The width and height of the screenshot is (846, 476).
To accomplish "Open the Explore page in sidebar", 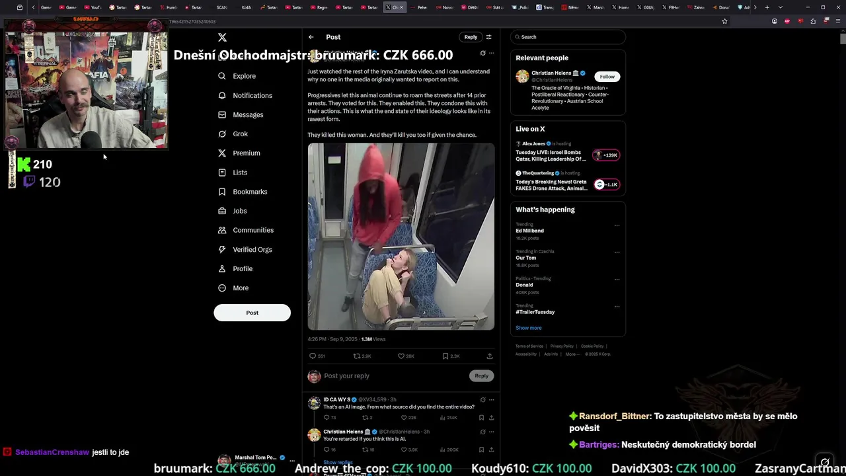I will 237,76.
